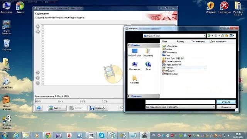Image resolution: width=247 pixels, height=139 pixels.
Task: Open dropdown arrow beside the view icon
Action: [x=233, y=36]
